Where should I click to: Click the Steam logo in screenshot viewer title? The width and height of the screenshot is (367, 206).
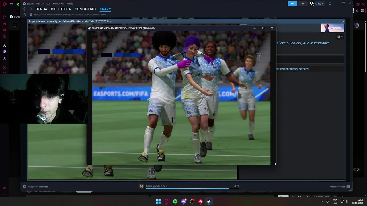(89, 28)
